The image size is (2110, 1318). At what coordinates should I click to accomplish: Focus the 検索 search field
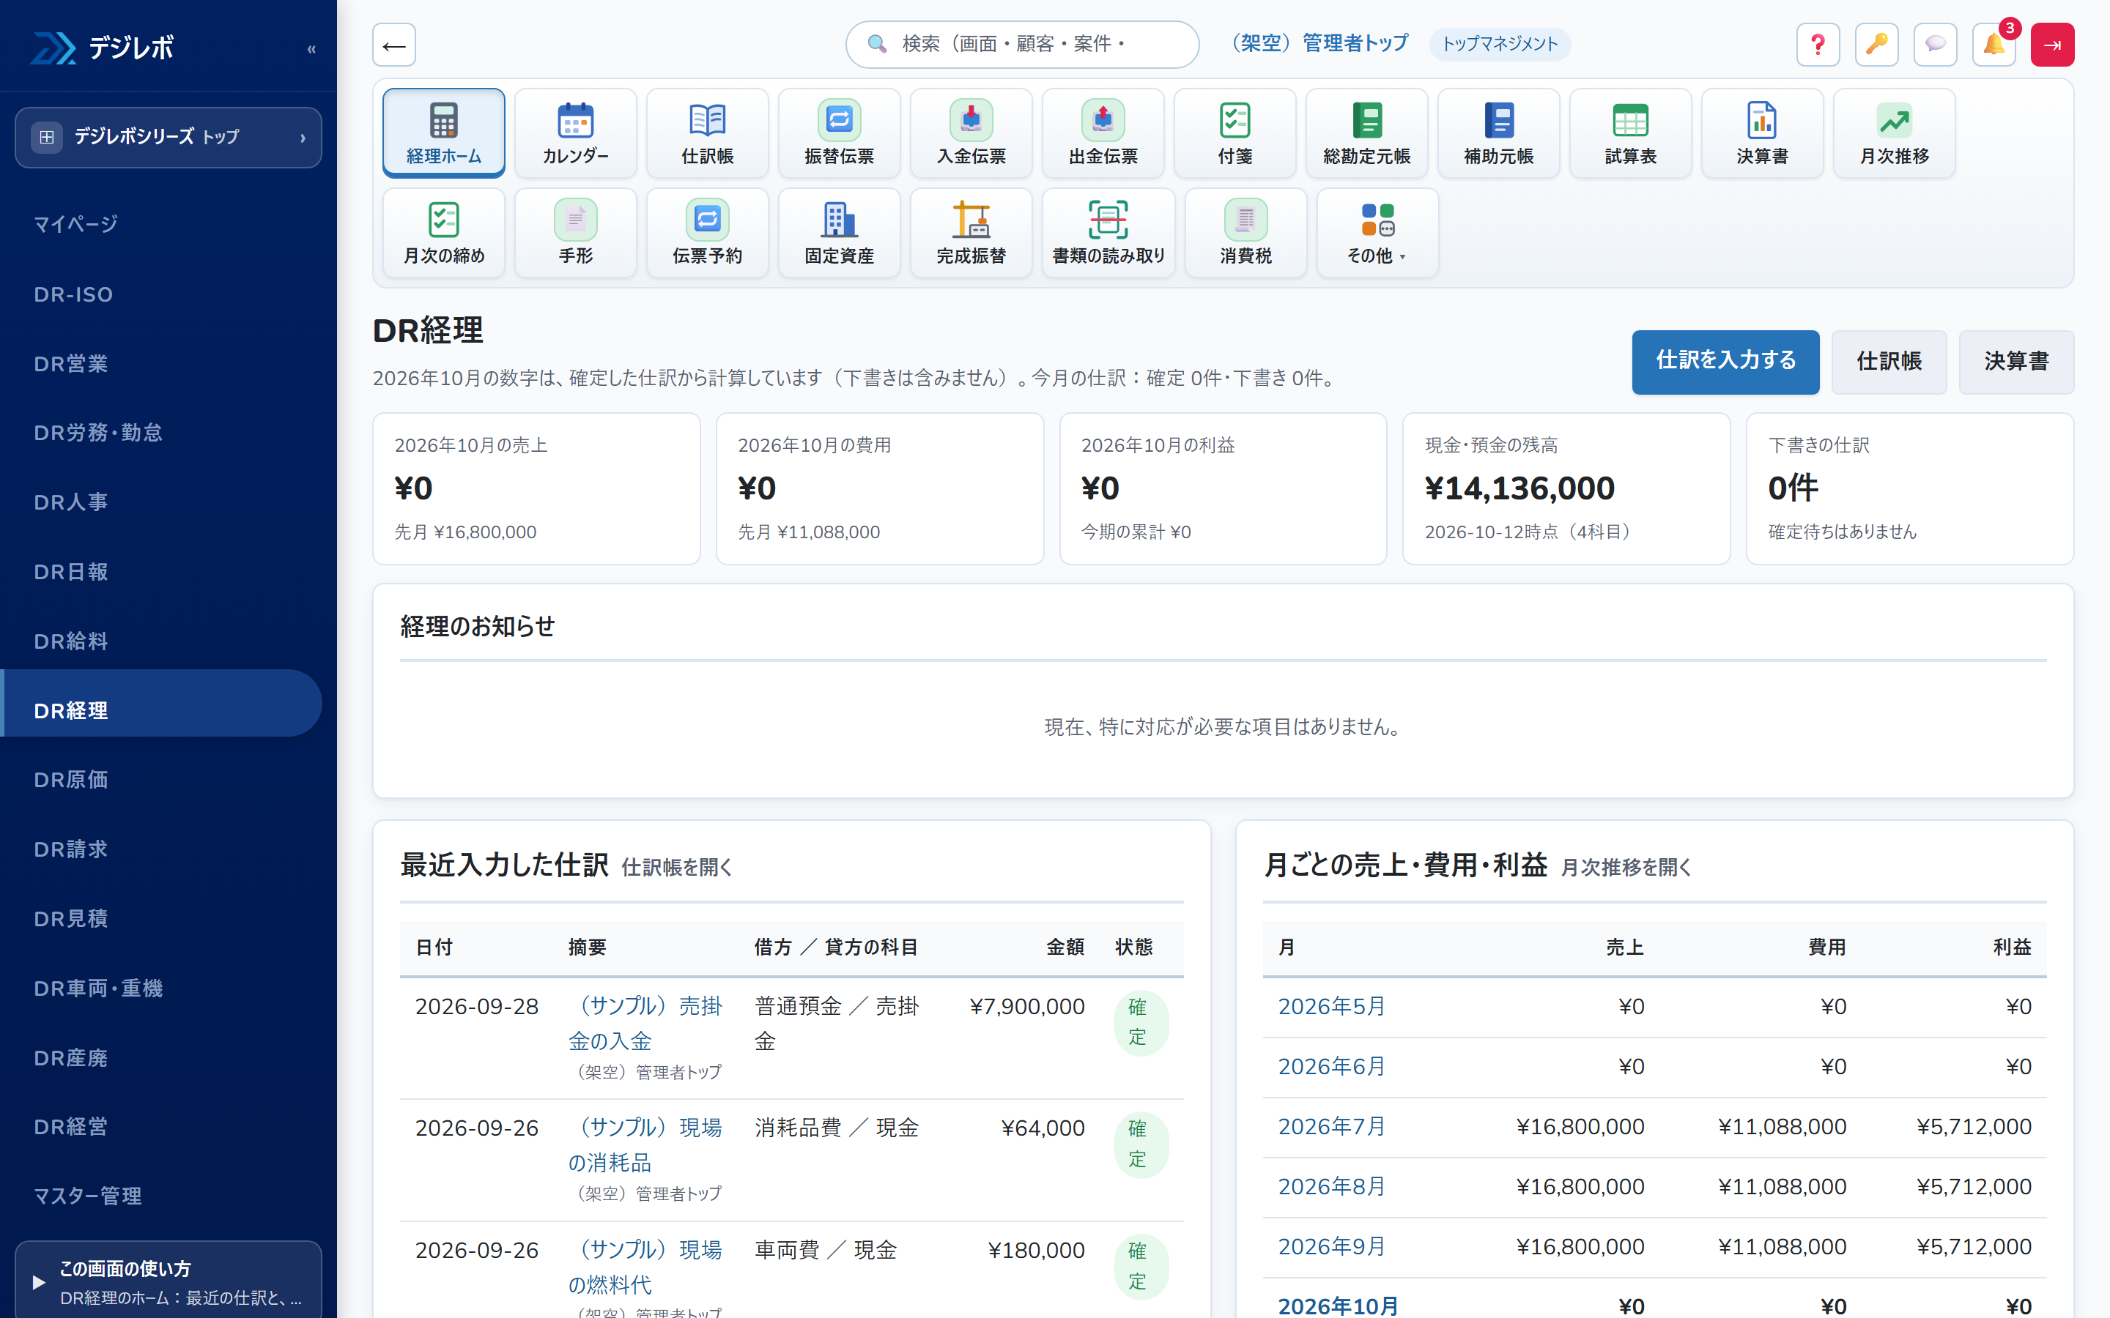[x=1022, y=45]
